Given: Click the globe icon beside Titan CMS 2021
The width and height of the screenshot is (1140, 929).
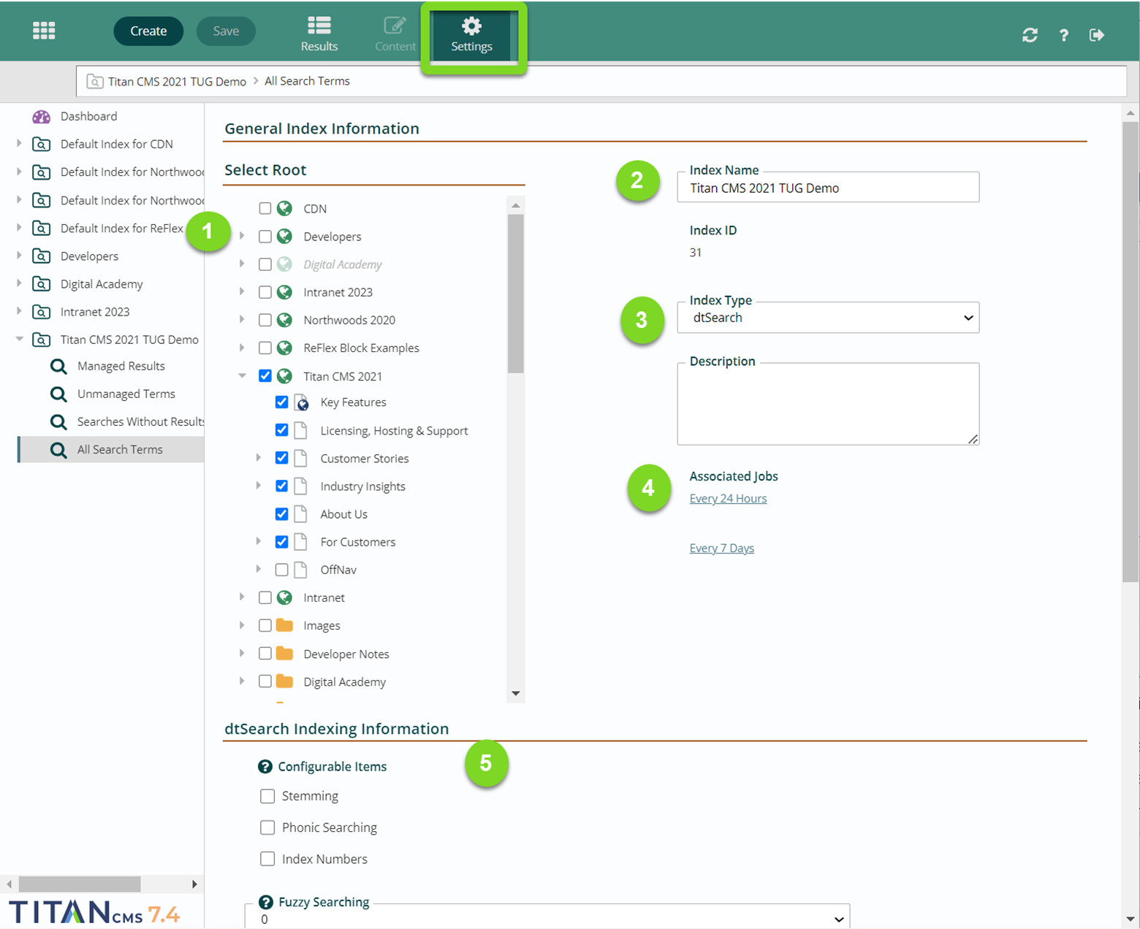Looking at the screenshot, I should [x=285, y=376].
